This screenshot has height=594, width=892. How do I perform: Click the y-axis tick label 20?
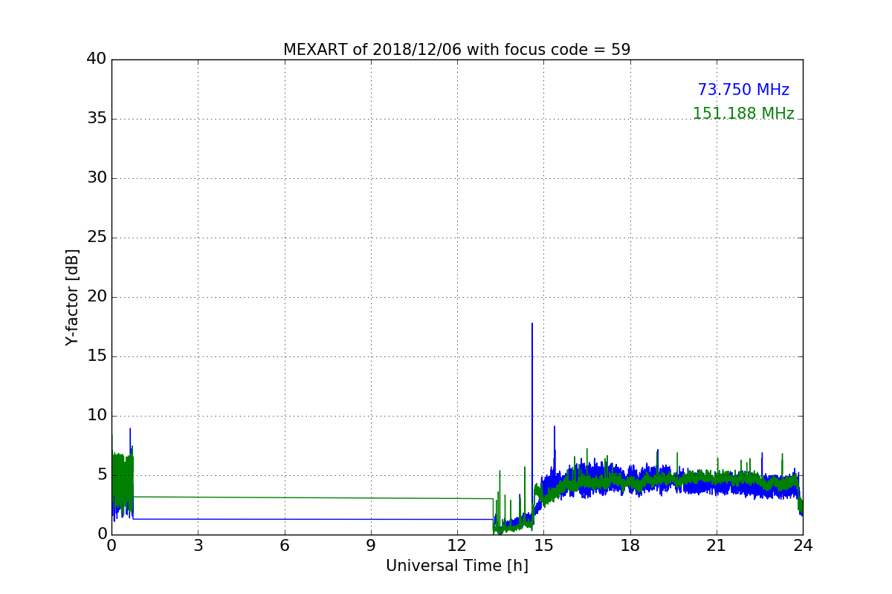97,297
